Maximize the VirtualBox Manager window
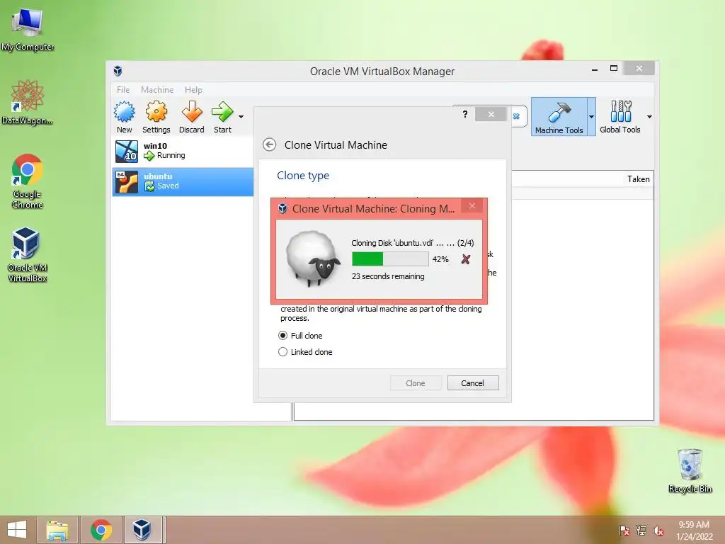The height and width of the screenshot is (544, 725). pyautogui.click(x=614, y=69)
